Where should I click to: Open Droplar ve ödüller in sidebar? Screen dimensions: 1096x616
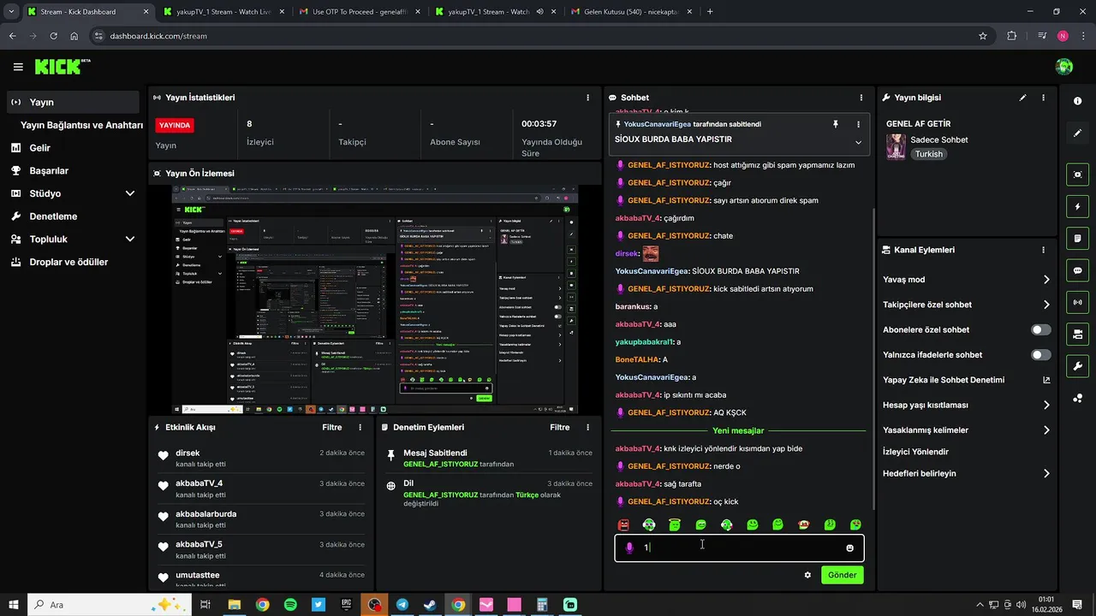point(68,262)
